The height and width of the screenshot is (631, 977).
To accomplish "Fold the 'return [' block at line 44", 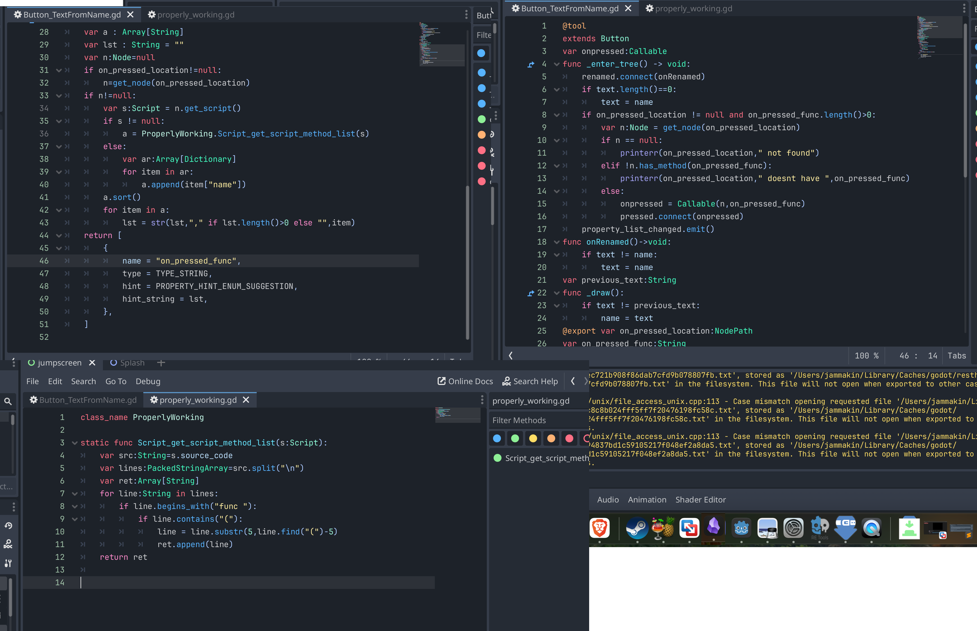I will coord(59,236).
